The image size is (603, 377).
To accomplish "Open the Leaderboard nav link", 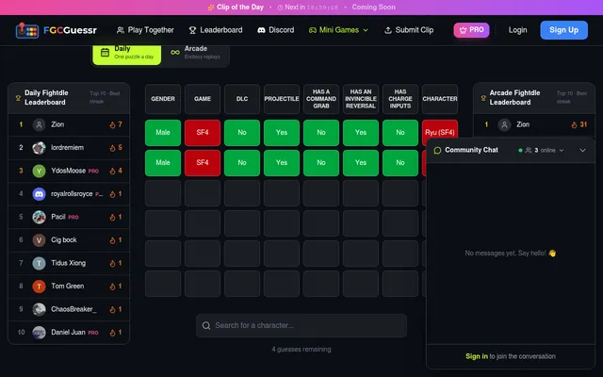I will [x=216, y=30].
